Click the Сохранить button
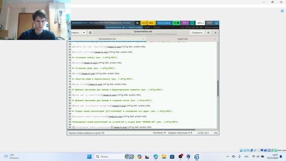The height and width of the screenshot is (161, 286). click(x=197, y=33)
